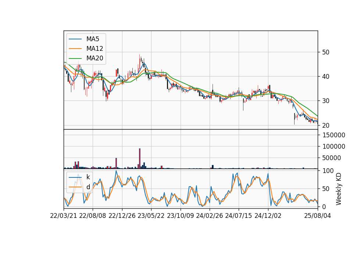Click the d legend label in KD panel
This screenshot has height=254, width=353.
88,187
